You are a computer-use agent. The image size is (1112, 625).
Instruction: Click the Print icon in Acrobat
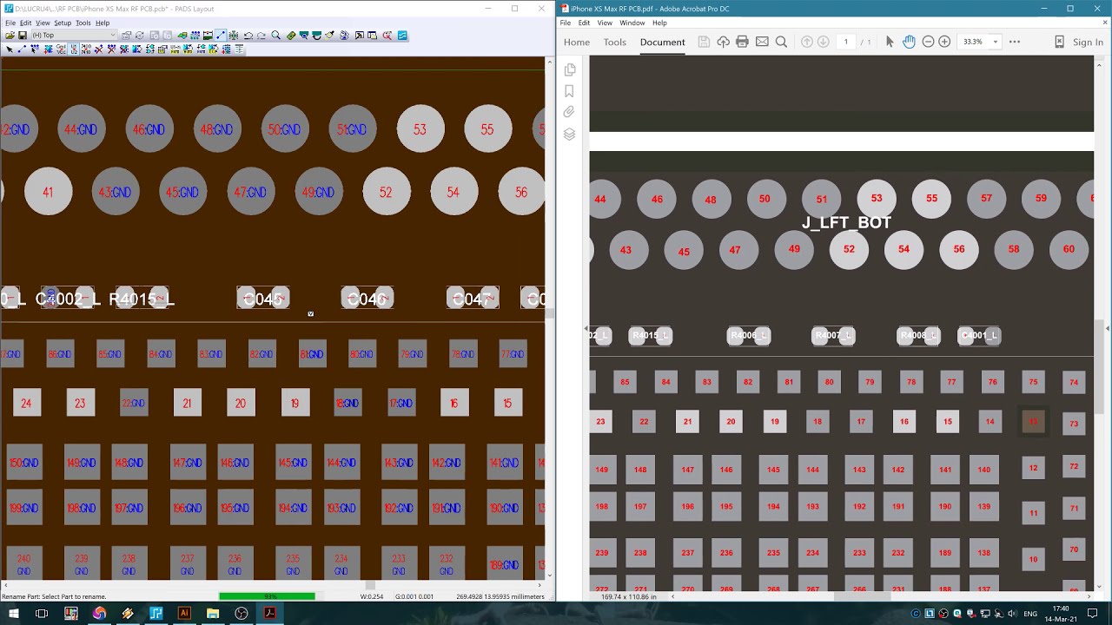pyautogui.click(x=742, y=42)
